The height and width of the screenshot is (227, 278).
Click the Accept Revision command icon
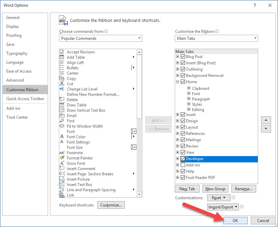point(62,52)
